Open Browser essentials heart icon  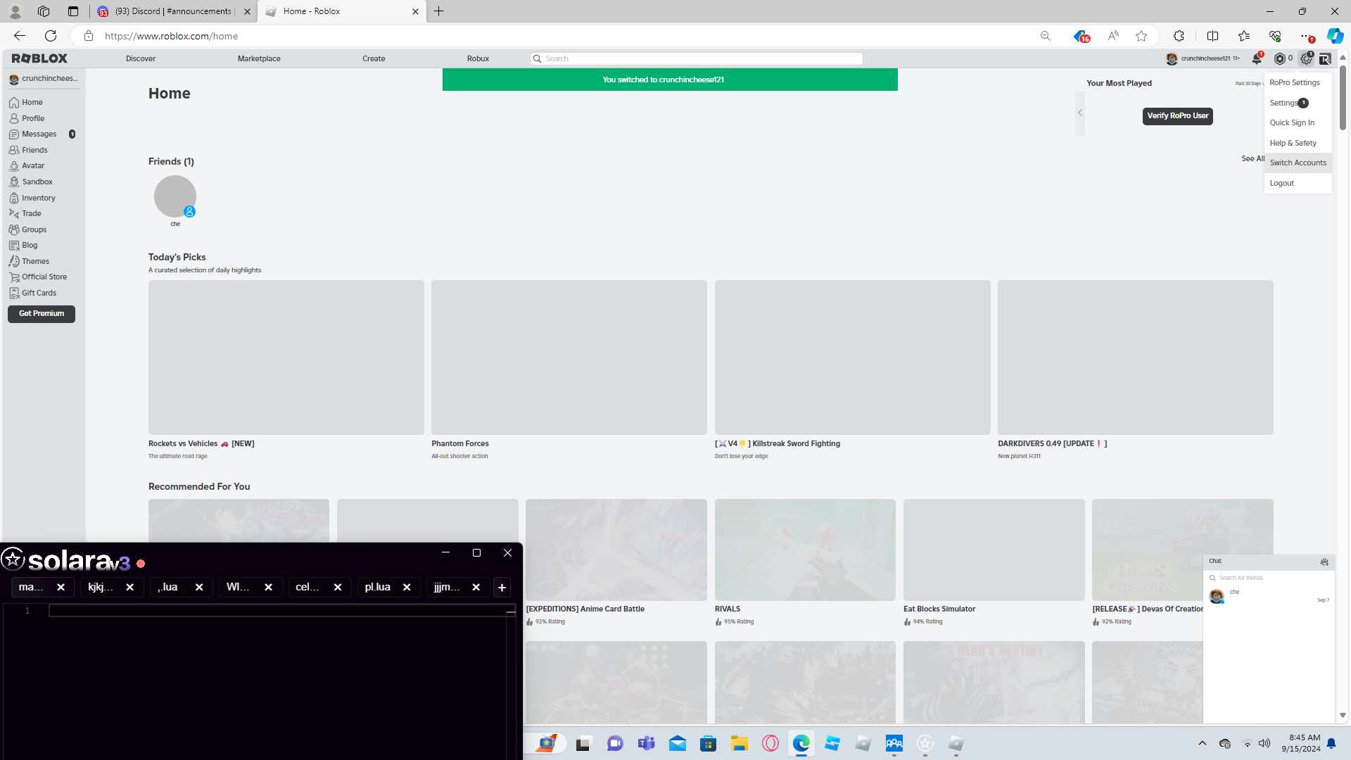(x=1275, y=36)
